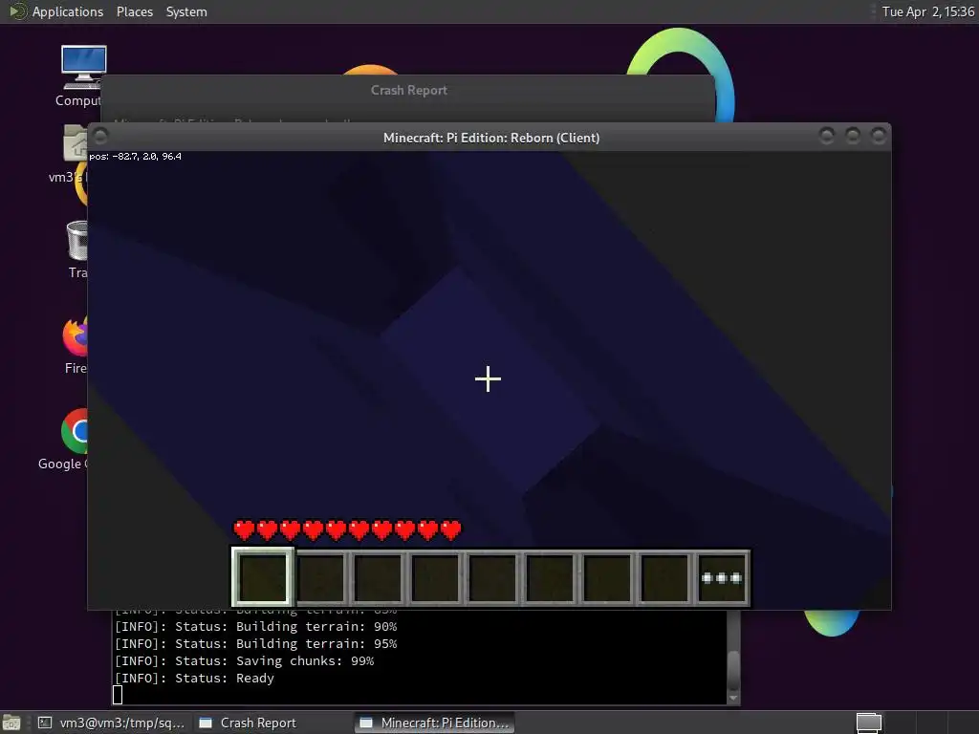Click the terminal scrollbar down arrow
The height and width of the screenshot is (734, 979).
733,699
